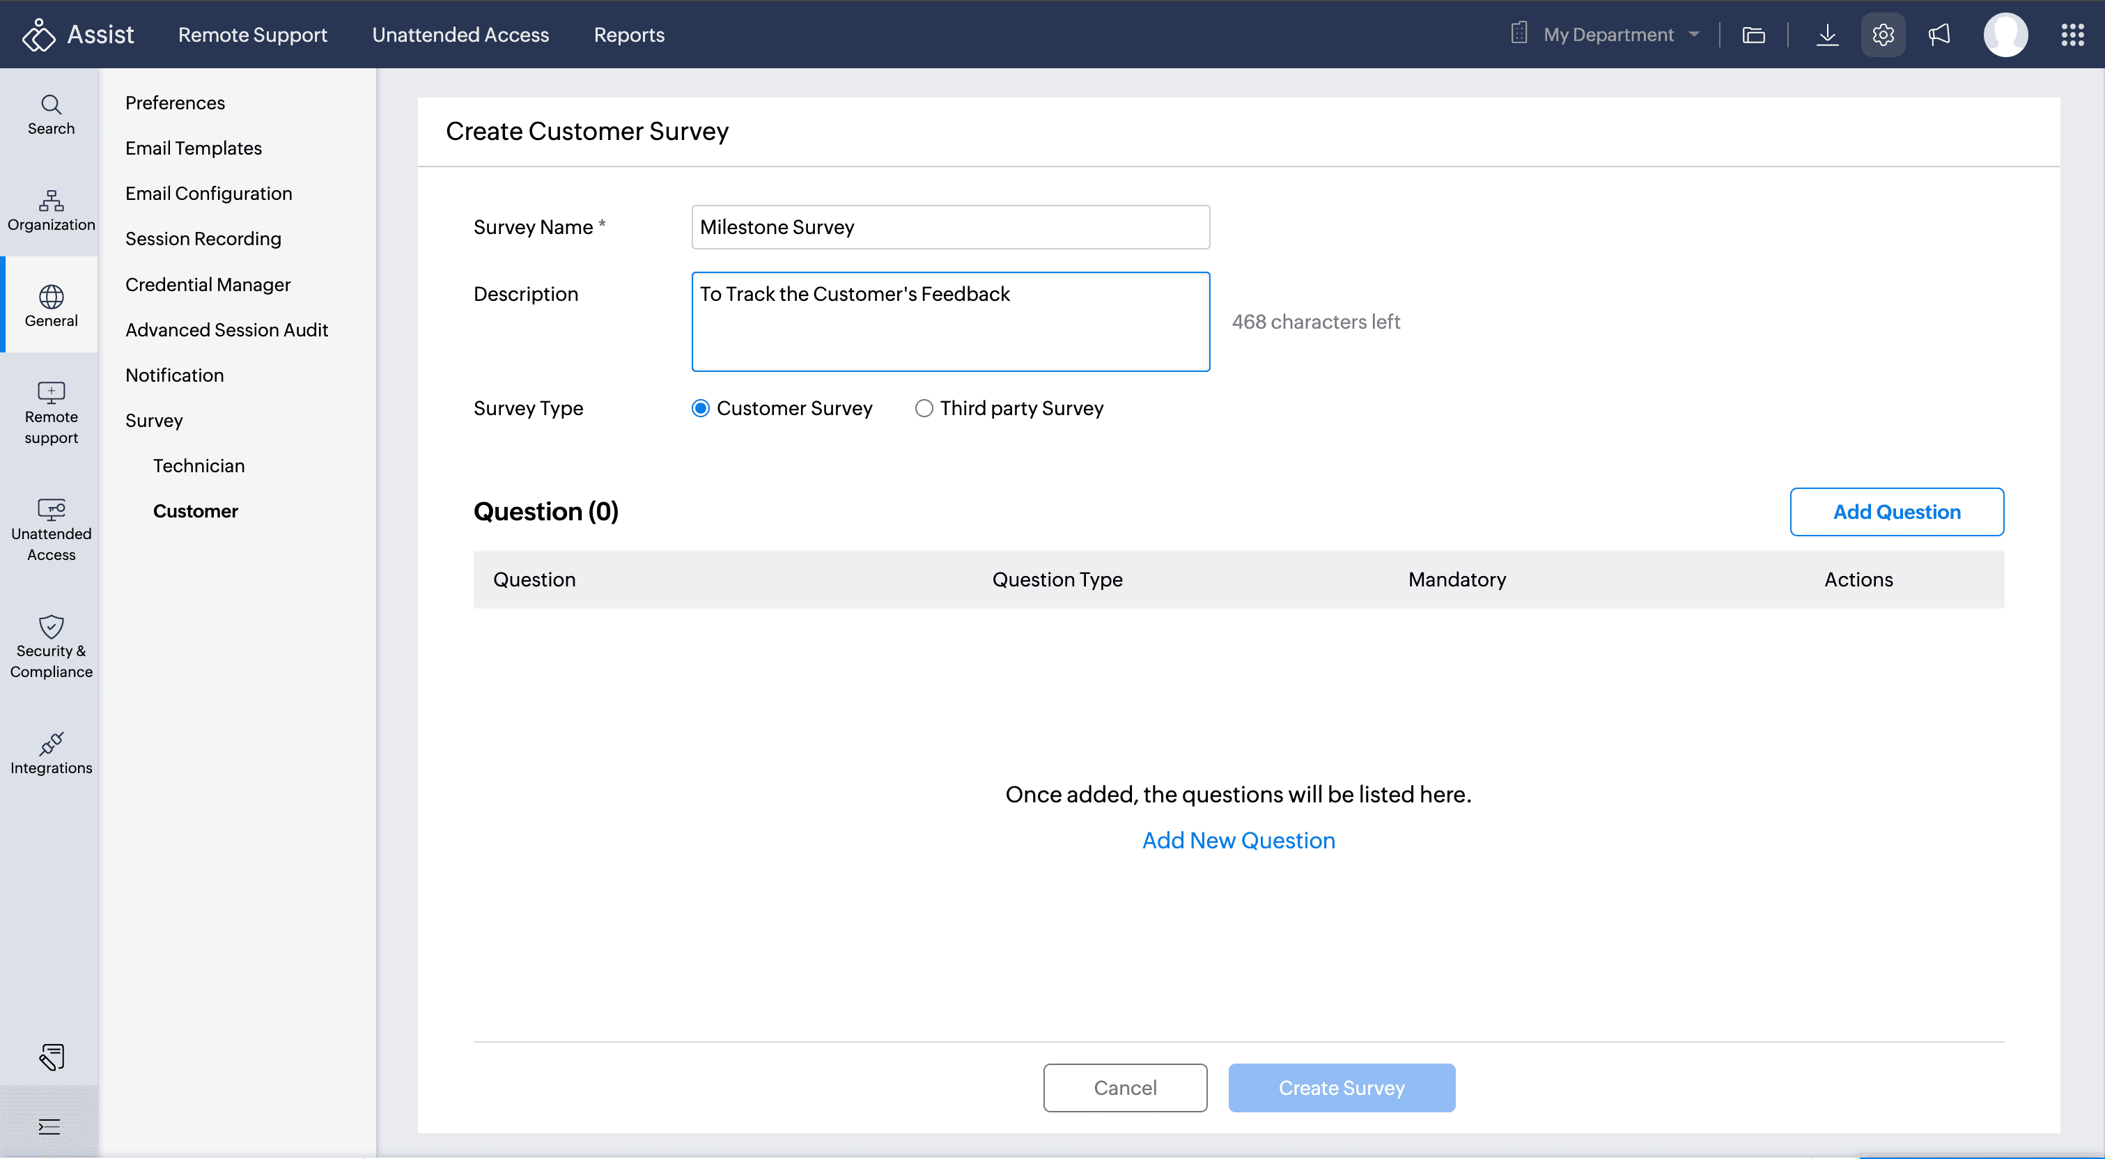This screenshot has width=2105, height=1159.
Task: Open Unattended Access in top navigation
Action: [x=460, y=35]
